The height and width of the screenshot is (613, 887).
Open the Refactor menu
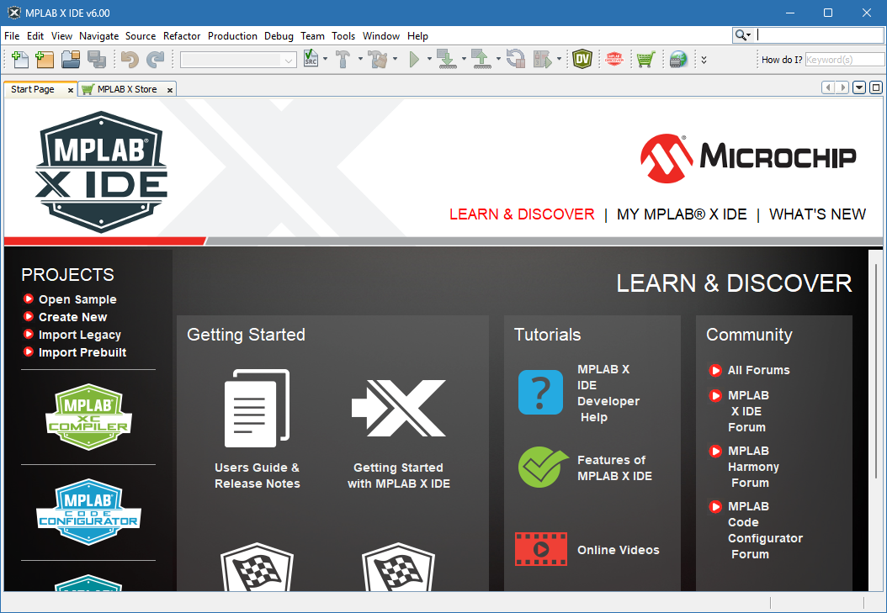click(x=182, y=35)
